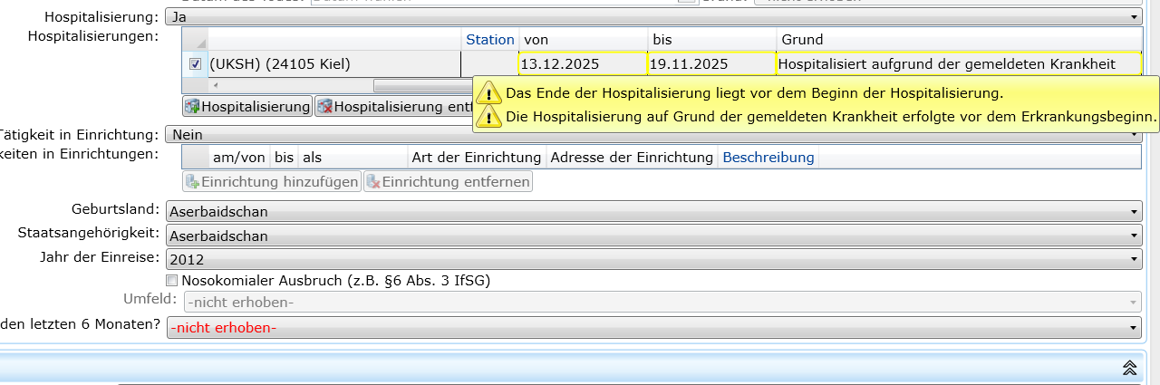Click the add Hospitalisierung button icon
Screen dimensions: 1160x385
pos(192,107)
